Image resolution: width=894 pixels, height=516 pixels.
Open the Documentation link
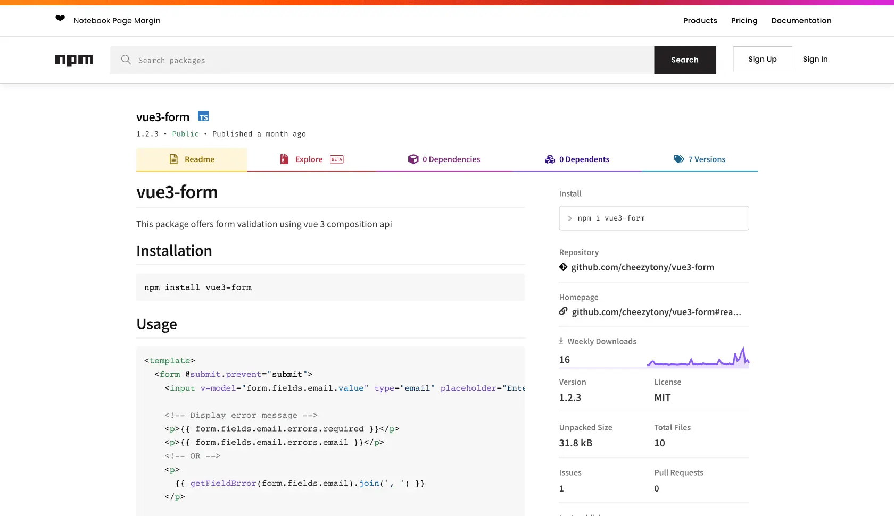(x=801, y=20)
